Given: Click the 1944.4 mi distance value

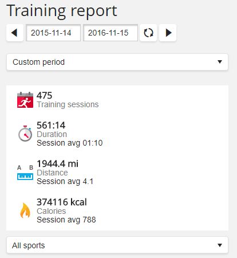Looking at the screenshot, I should pos(57,164).
